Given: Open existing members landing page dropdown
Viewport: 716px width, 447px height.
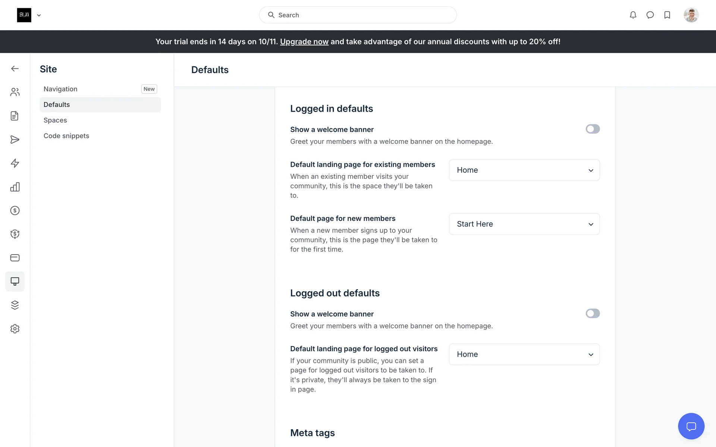Looking at the screenshot, I should (524, 170).
